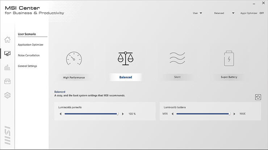Click the reset to default icon
This screenshot has height=150, width=268.
(258, 97)
